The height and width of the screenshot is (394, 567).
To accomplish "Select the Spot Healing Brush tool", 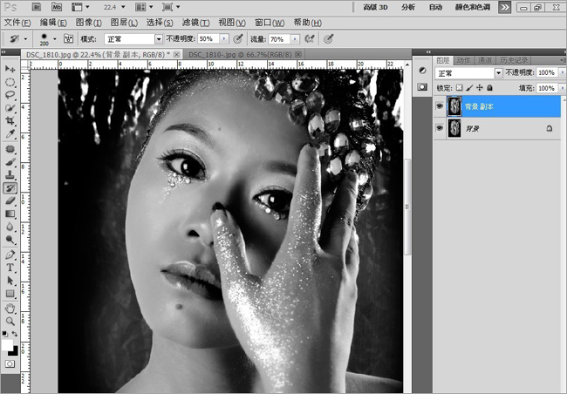I will click(10, 149).
